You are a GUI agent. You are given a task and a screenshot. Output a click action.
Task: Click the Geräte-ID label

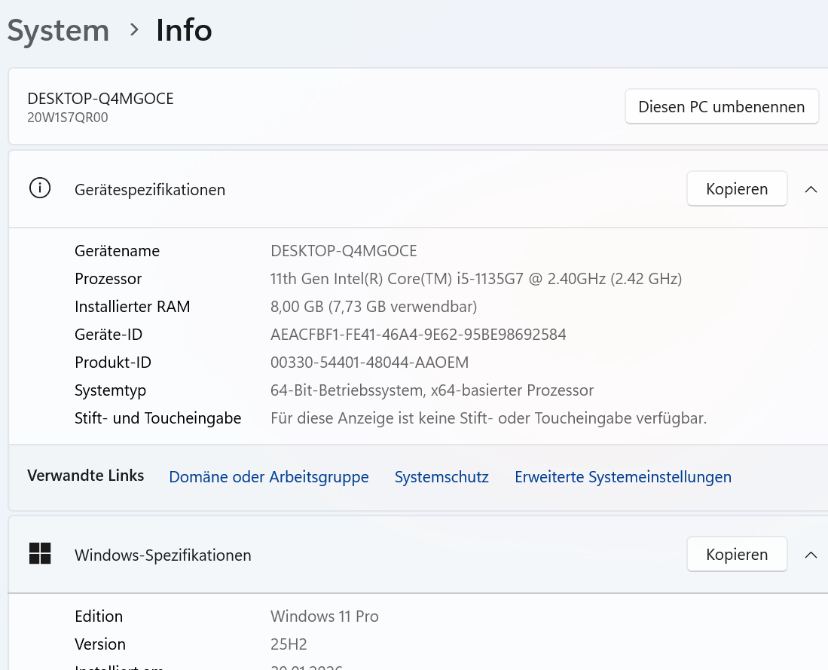click(x=108, y=335)
